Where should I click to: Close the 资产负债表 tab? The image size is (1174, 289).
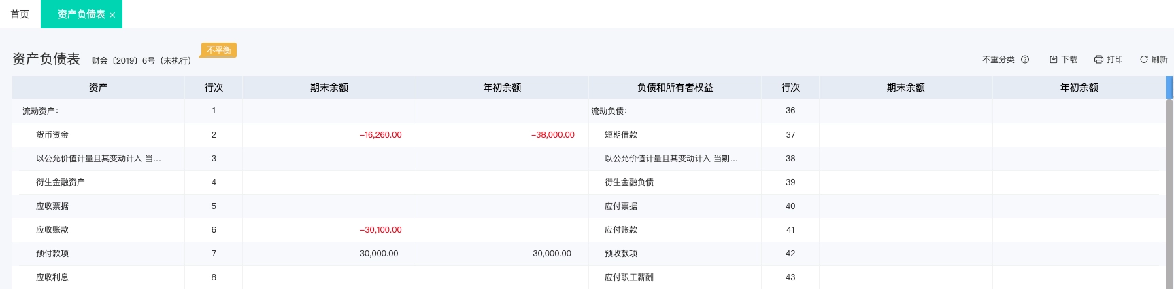pyautogui.click(x=112, y=15)
